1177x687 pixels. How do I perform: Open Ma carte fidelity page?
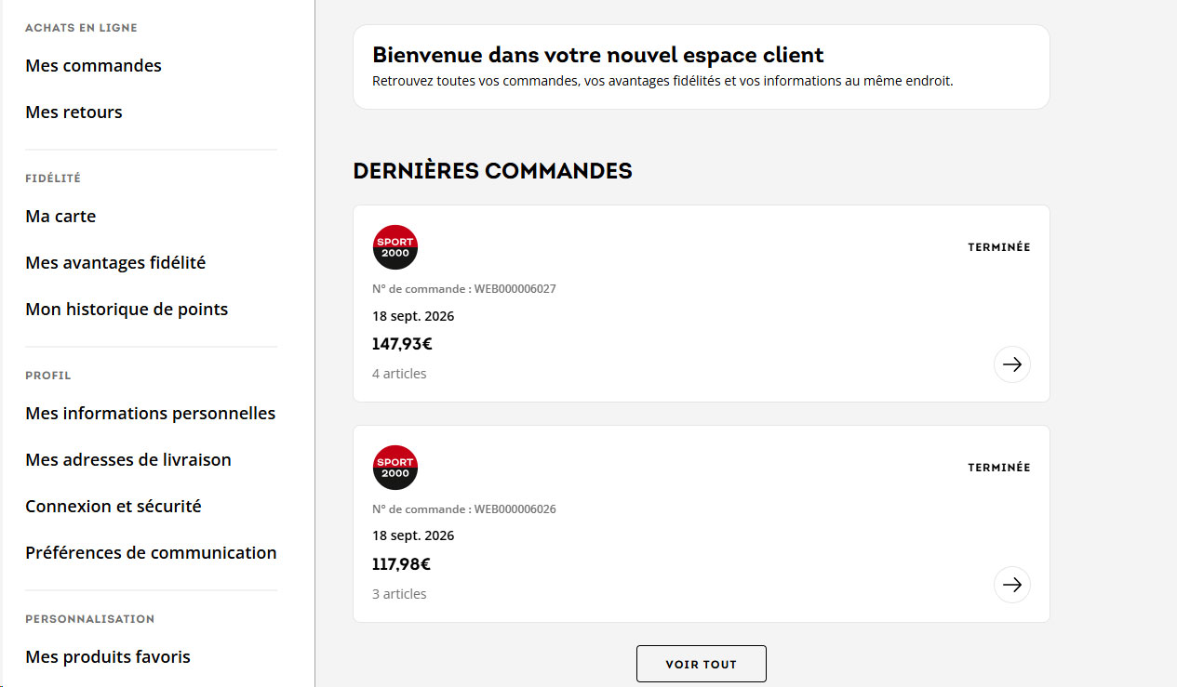[60, 217]
